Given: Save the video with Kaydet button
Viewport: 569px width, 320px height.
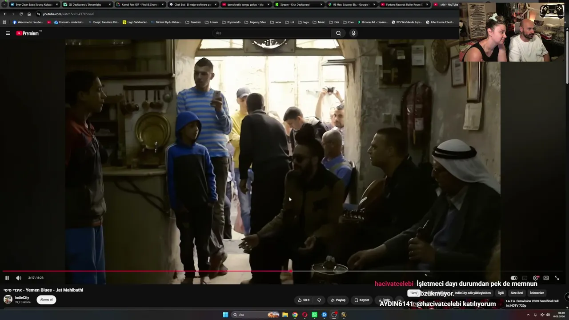Looking at the screenshot, I should pyautogui.click(x=362, y=300).
